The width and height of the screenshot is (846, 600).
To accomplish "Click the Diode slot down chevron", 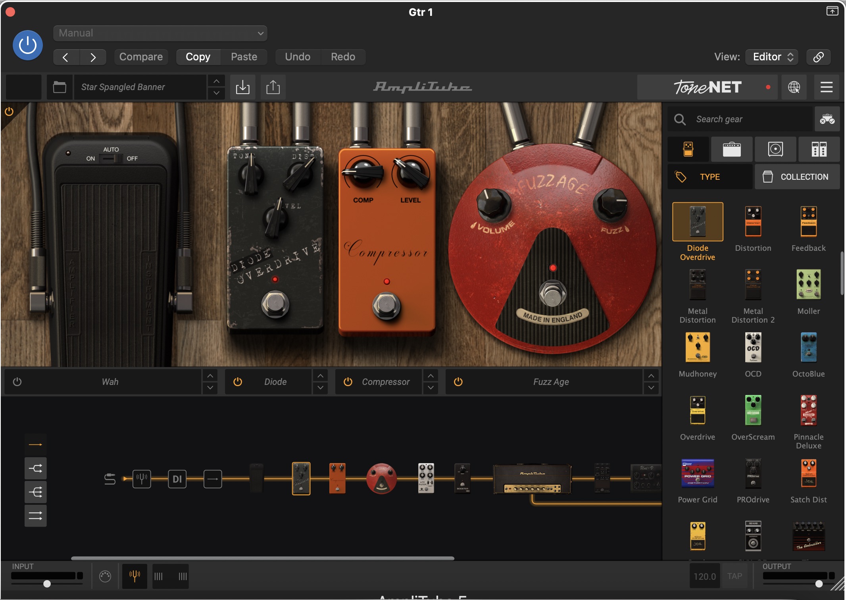I will 320,388.
